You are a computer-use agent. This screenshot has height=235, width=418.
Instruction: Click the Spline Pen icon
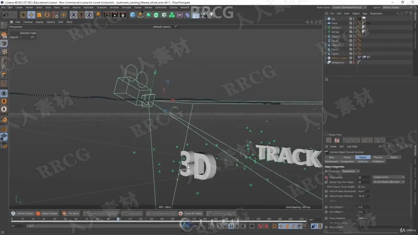click(140, 15)
